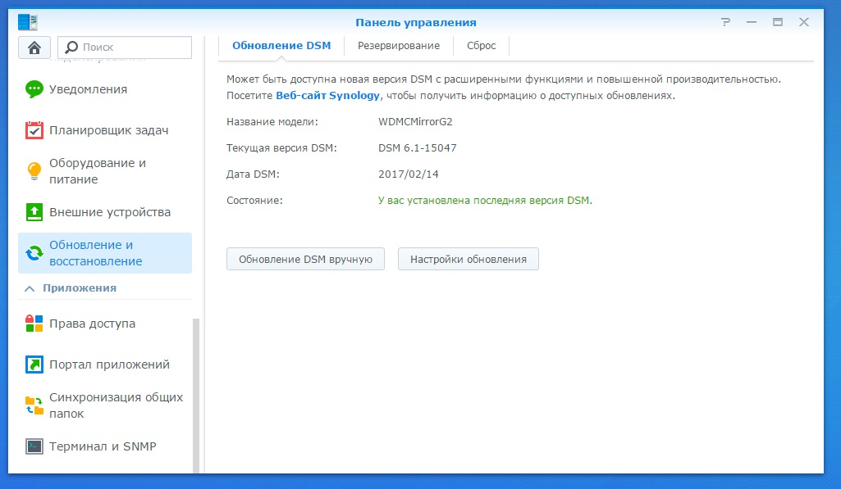Open Уведомления in the sidebar
Viewport: 841px width, 489px height.
pyautogui.click(x=104, y=89)
